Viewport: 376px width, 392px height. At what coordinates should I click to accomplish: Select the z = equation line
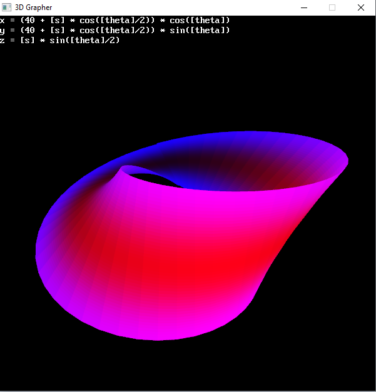(x=60, y=40)
